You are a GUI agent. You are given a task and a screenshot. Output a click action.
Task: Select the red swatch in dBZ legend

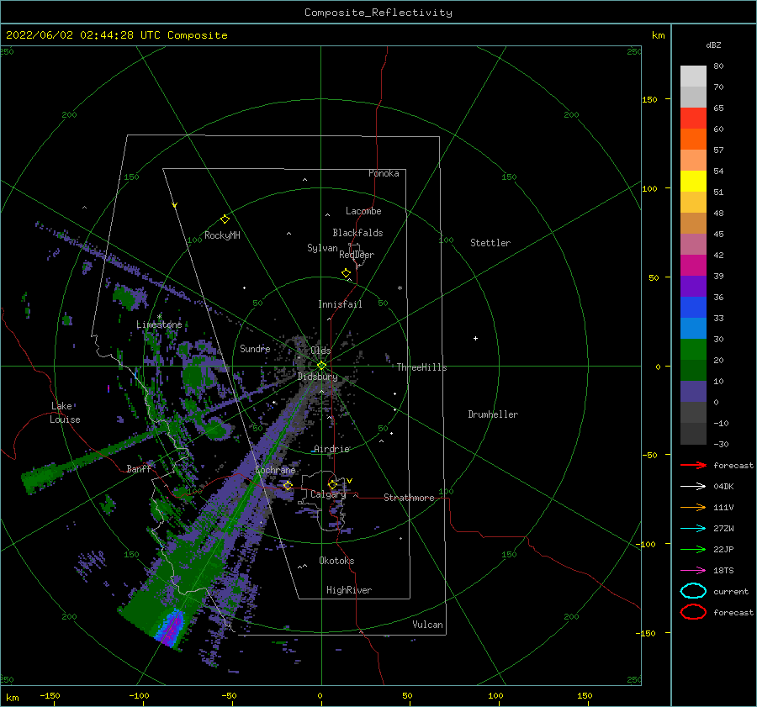(693, 119)
